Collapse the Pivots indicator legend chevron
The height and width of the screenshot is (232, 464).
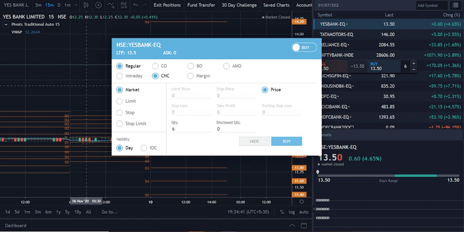pyautogui.click(x=6, y=25)
